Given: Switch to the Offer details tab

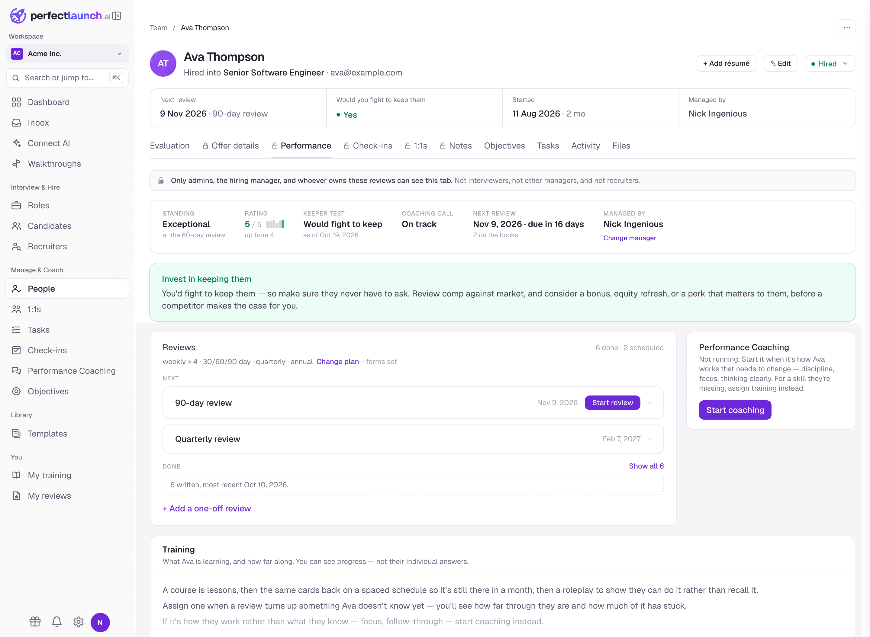Looking at the screenshot, I should [231, 146].
